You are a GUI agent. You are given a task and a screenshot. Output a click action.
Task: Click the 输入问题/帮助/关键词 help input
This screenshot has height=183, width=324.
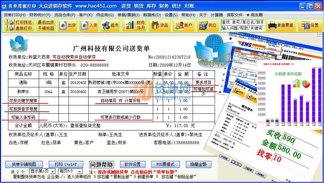[x=242, y=28]
